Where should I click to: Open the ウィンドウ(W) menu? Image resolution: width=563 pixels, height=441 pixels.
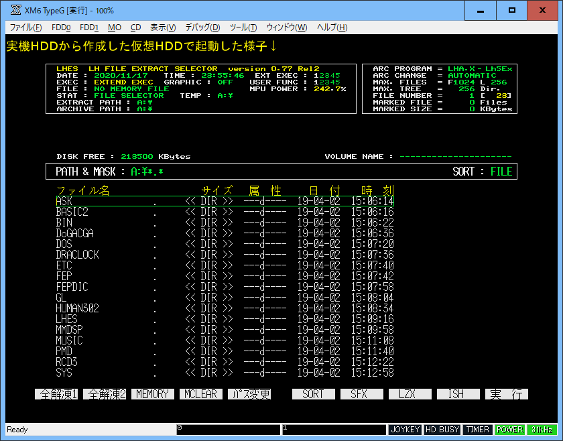pyautogui.click(x=287, y=27)
